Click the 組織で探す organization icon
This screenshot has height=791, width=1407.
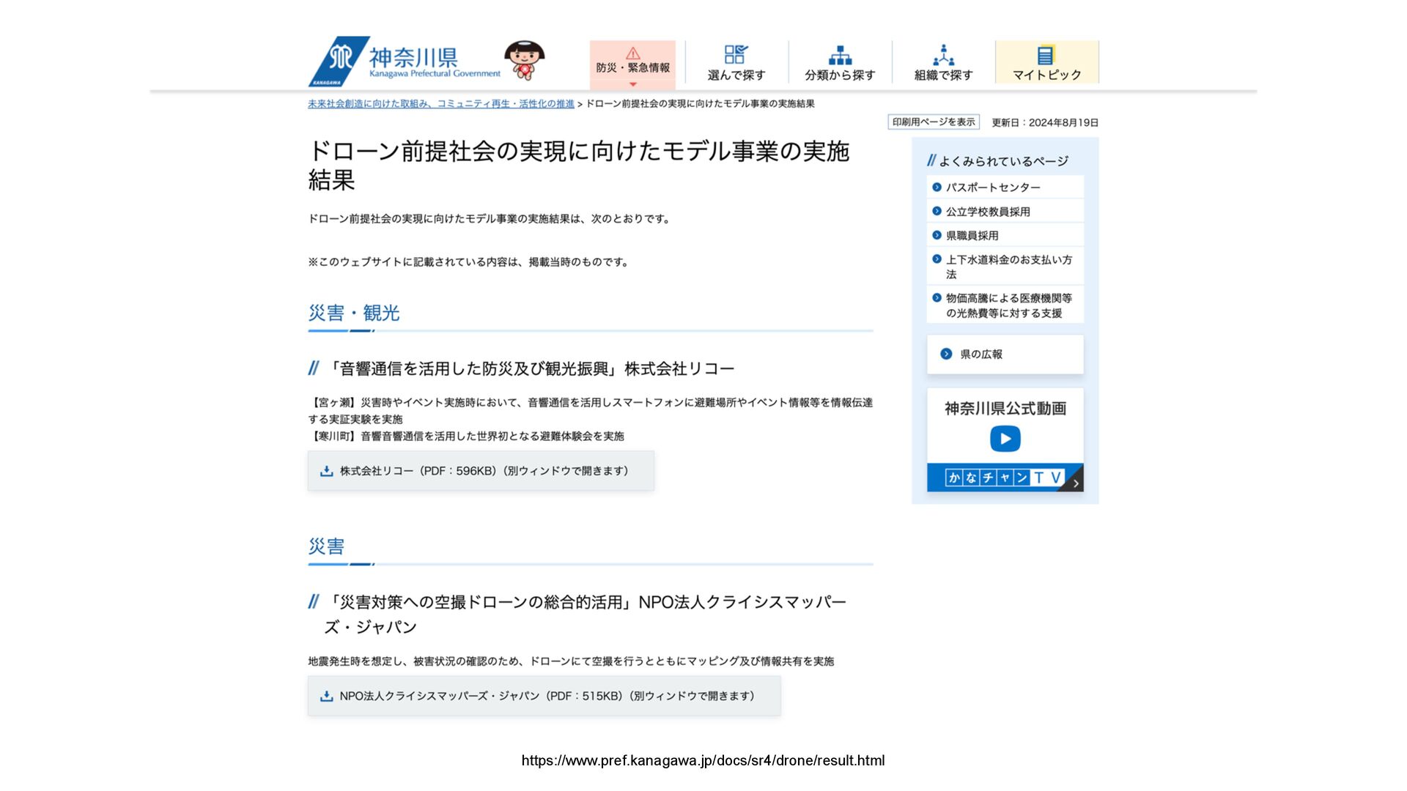point(943,55)
